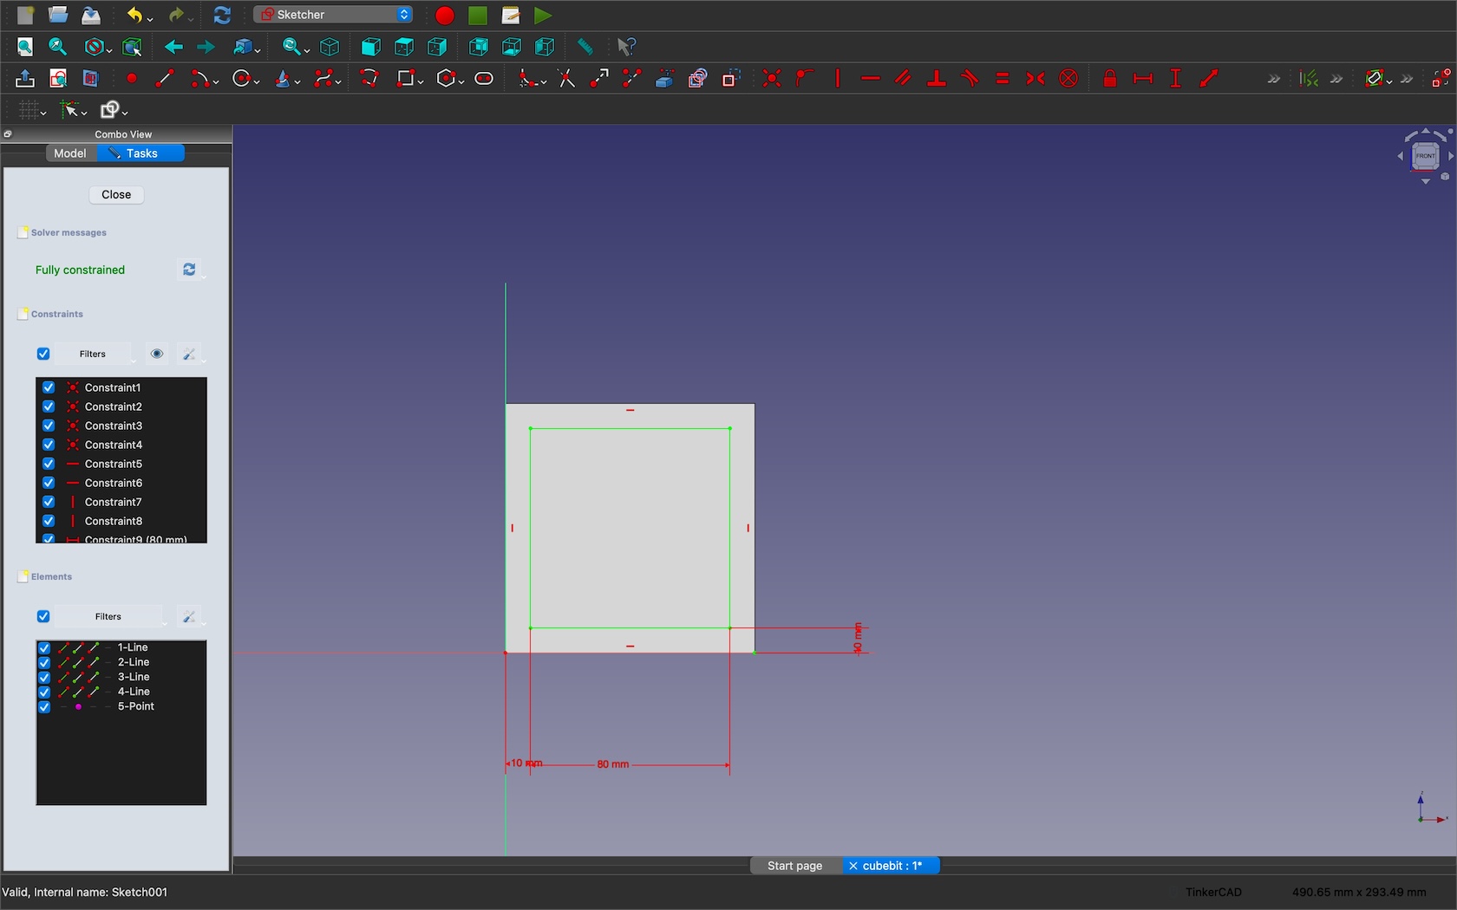Viewport: 1457px width, 910px height.
Task: Select the Trim edge tool
Action: [x=566, y=79]
